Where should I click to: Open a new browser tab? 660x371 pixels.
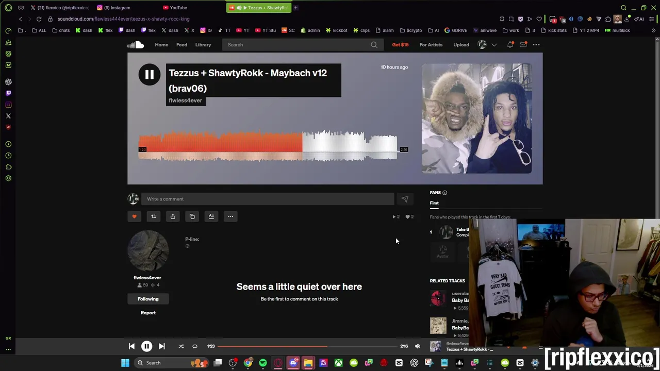295,8
